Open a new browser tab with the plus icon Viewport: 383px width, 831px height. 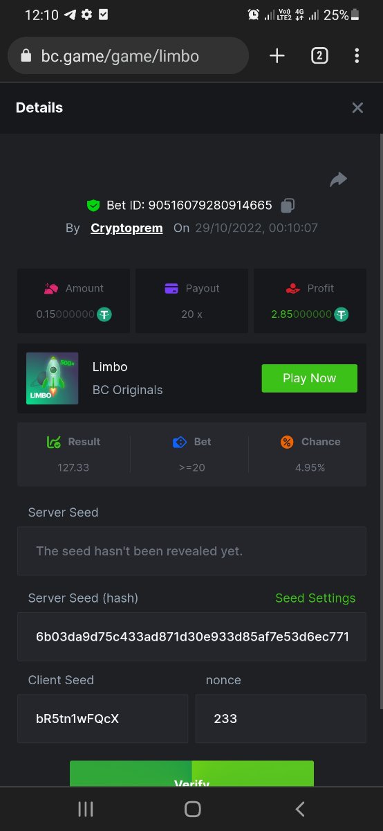[x=277, y=56]
